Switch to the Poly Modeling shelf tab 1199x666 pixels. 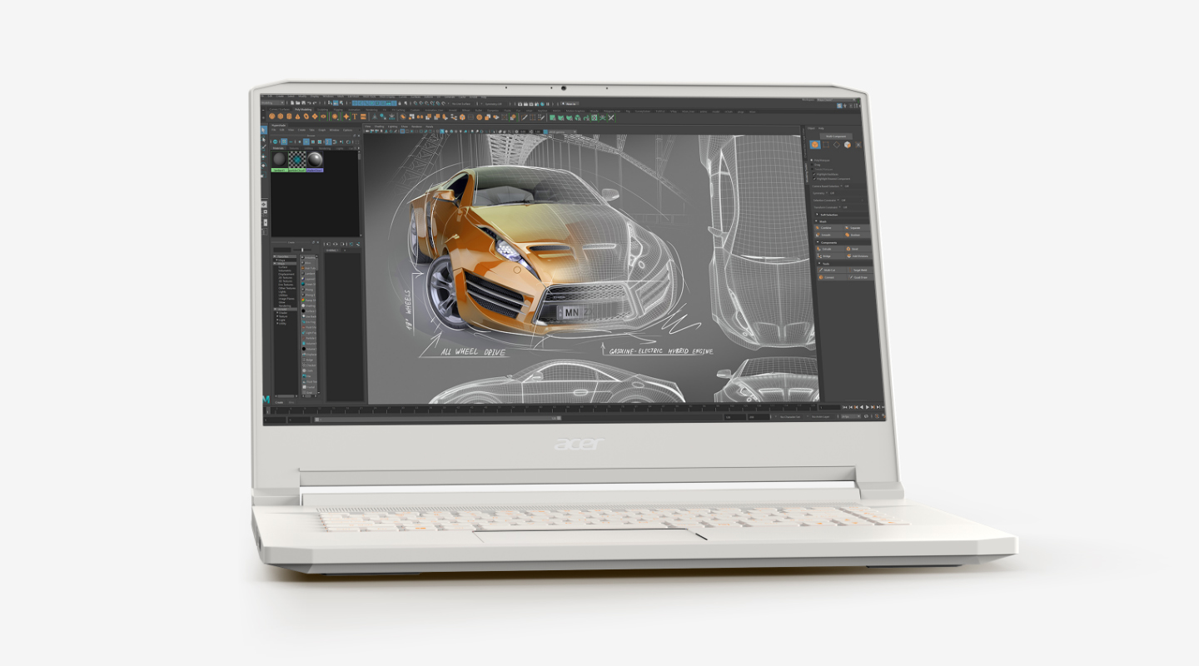pos(303,109)
